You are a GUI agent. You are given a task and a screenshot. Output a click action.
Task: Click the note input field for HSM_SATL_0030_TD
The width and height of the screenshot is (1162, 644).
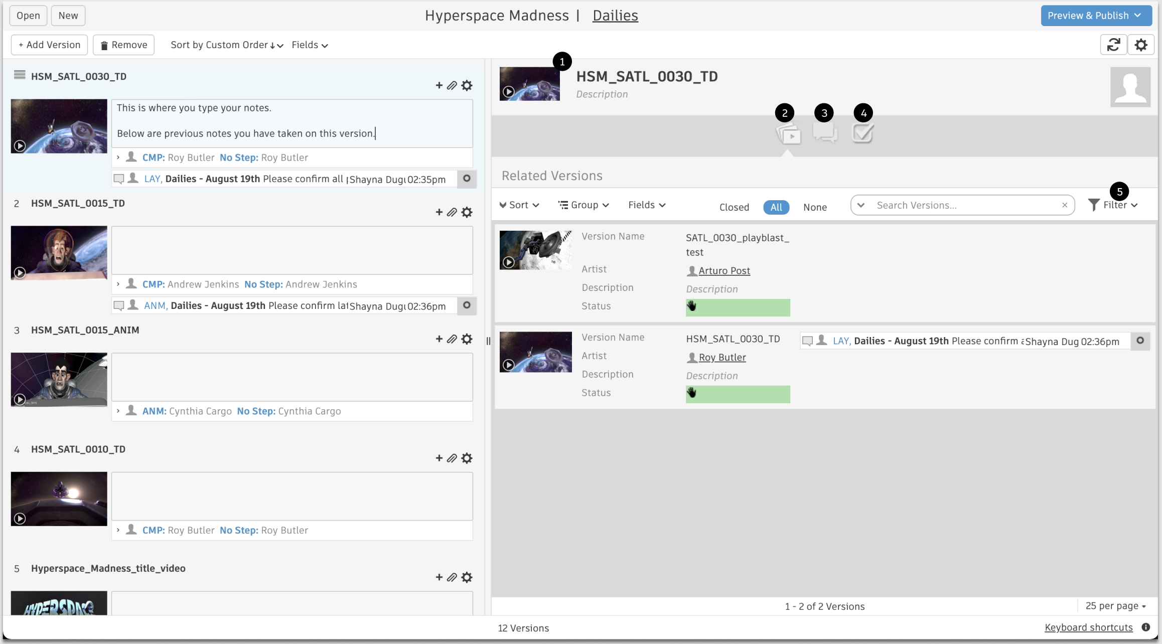[x=295, y=122]
